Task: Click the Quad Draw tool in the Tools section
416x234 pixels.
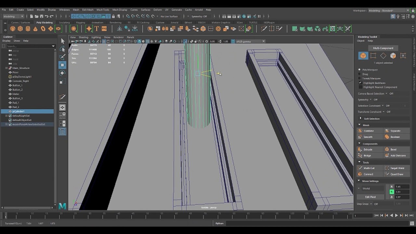Action: point(396,174)
